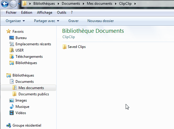This screenshot has height=129, width=174.
Task: Open the Partager avec dropdown
Action: pyautogui.click(x=47, y=21)
